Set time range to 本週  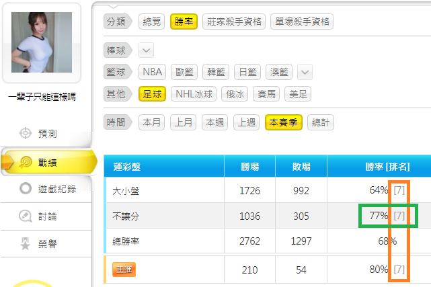click(215, 122)
